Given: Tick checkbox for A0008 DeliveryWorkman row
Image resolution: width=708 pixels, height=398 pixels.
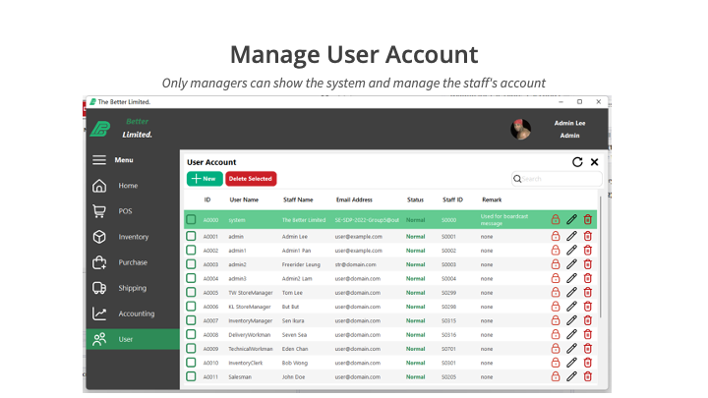Looking at the screenshot, I should (191, 334).
